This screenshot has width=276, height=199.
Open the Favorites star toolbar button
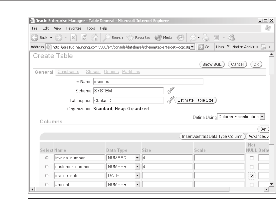(x=138, y=38)
